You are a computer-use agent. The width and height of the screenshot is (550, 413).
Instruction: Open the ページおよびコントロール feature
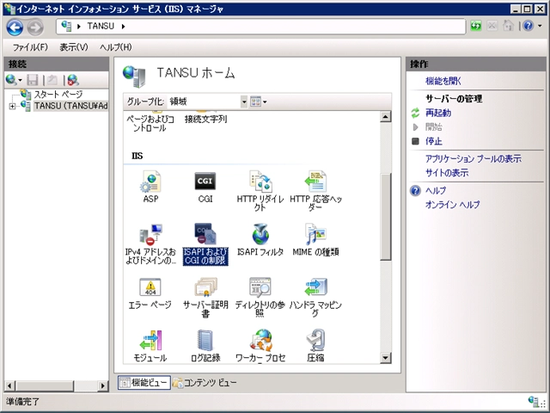150,123
